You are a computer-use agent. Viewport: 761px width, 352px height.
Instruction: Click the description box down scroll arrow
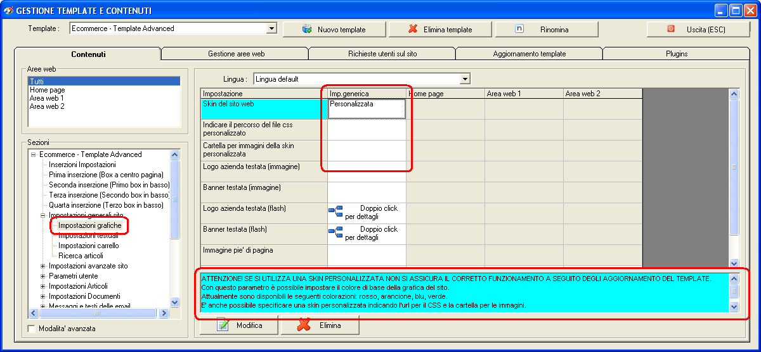pyautogui.click(x=734, y=306)
